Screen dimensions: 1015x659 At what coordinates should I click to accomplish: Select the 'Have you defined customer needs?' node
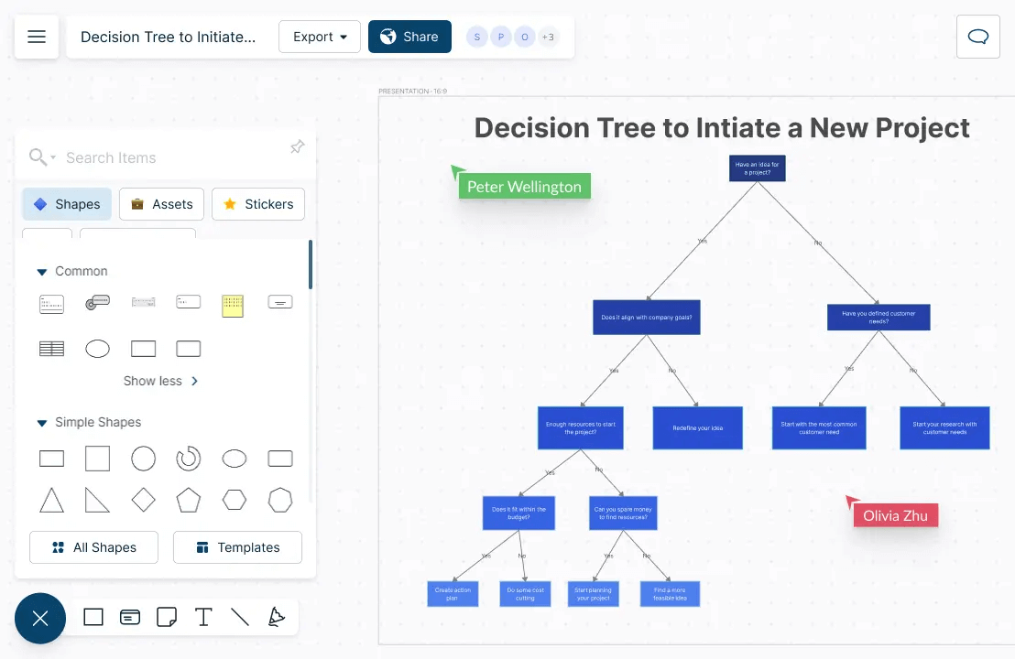coord(879,317)
